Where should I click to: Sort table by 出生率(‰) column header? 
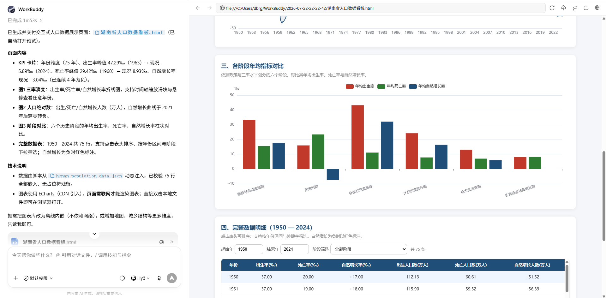pos(267,265)
